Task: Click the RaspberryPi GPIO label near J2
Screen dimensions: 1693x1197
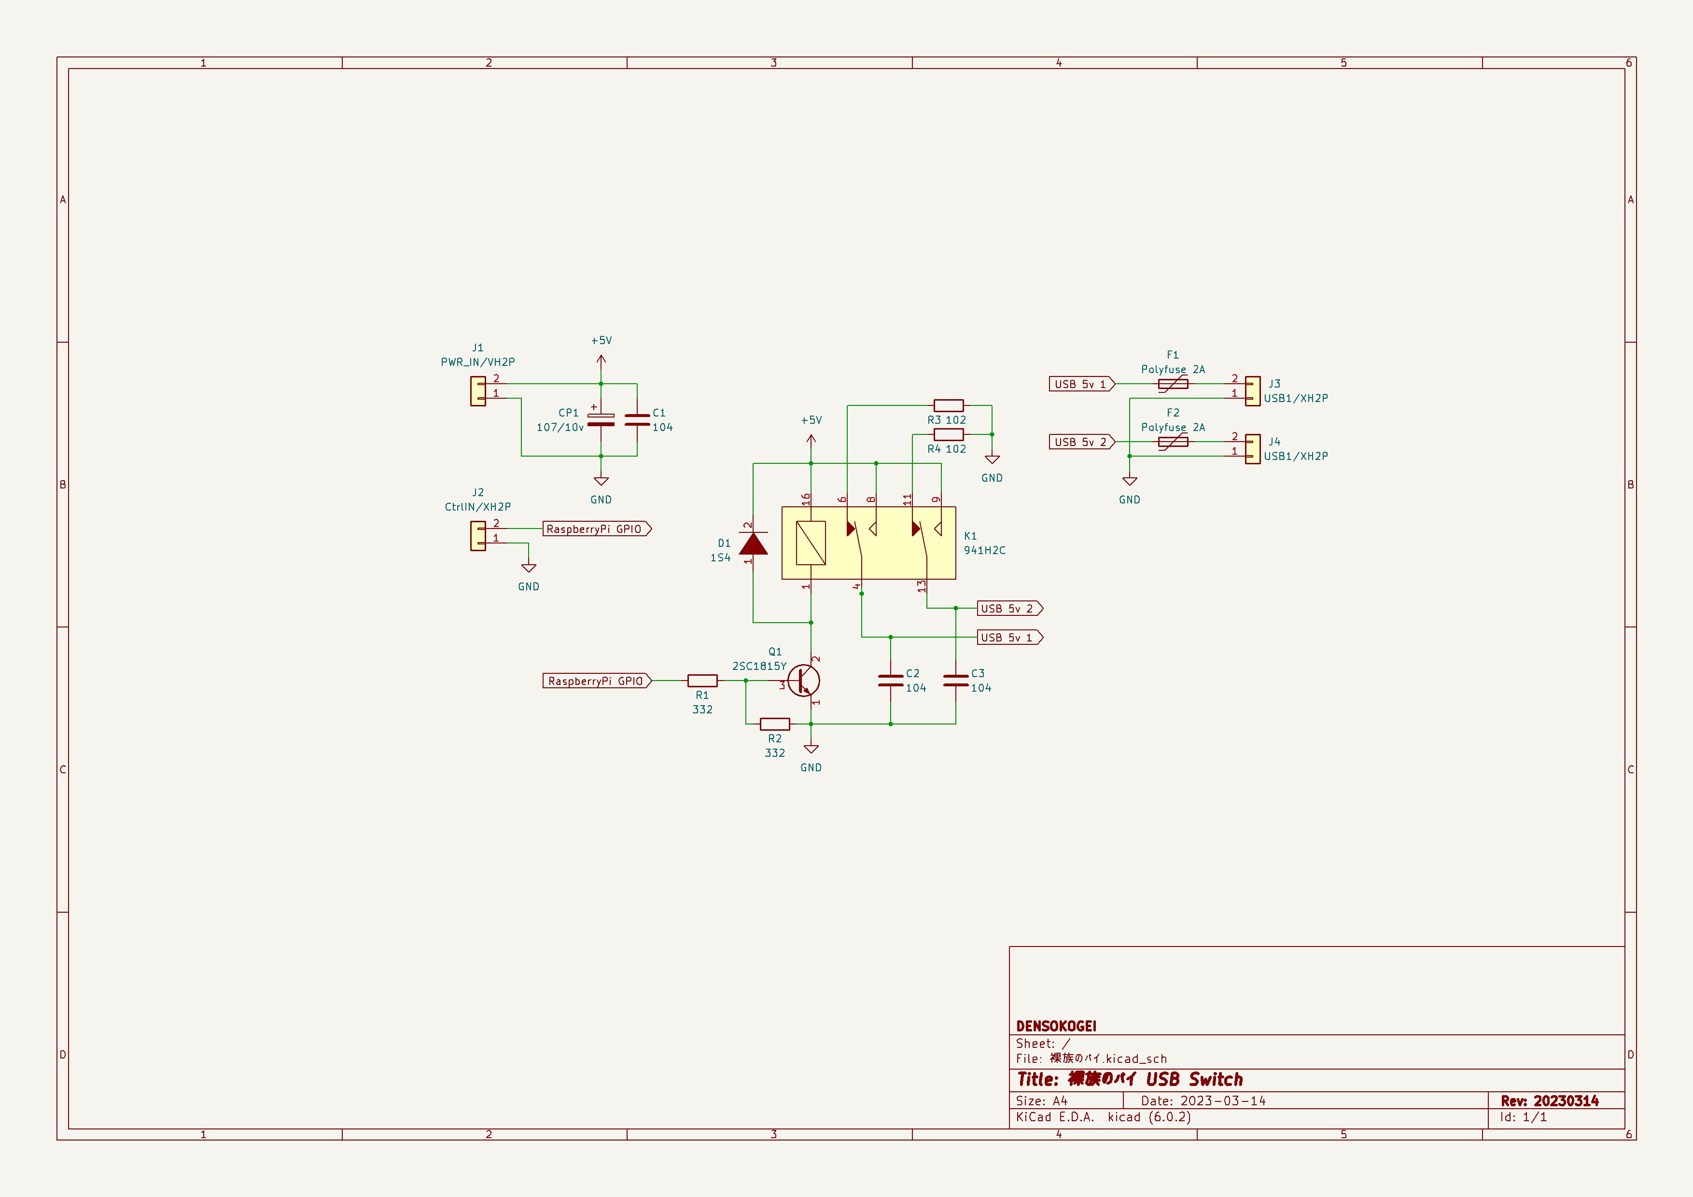Action: point(597,529)
